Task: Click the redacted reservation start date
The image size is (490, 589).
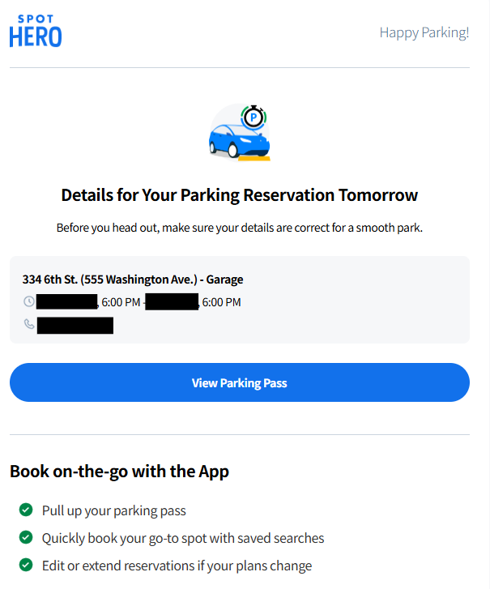Action: click(x=67, y=302)
